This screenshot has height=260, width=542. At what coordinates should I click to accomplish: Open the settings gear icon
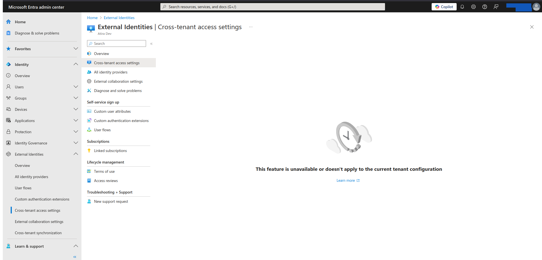[x=473, y=6]
